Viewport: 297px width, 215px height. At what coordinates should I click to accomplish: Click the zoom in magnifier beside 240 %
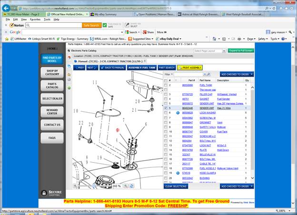tap(125, 186)
